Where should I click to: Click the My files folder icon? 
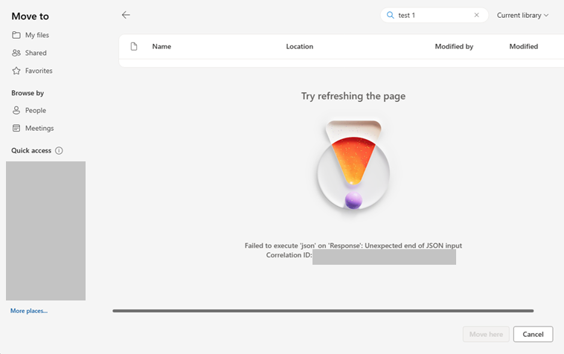[x=16, y=35]
